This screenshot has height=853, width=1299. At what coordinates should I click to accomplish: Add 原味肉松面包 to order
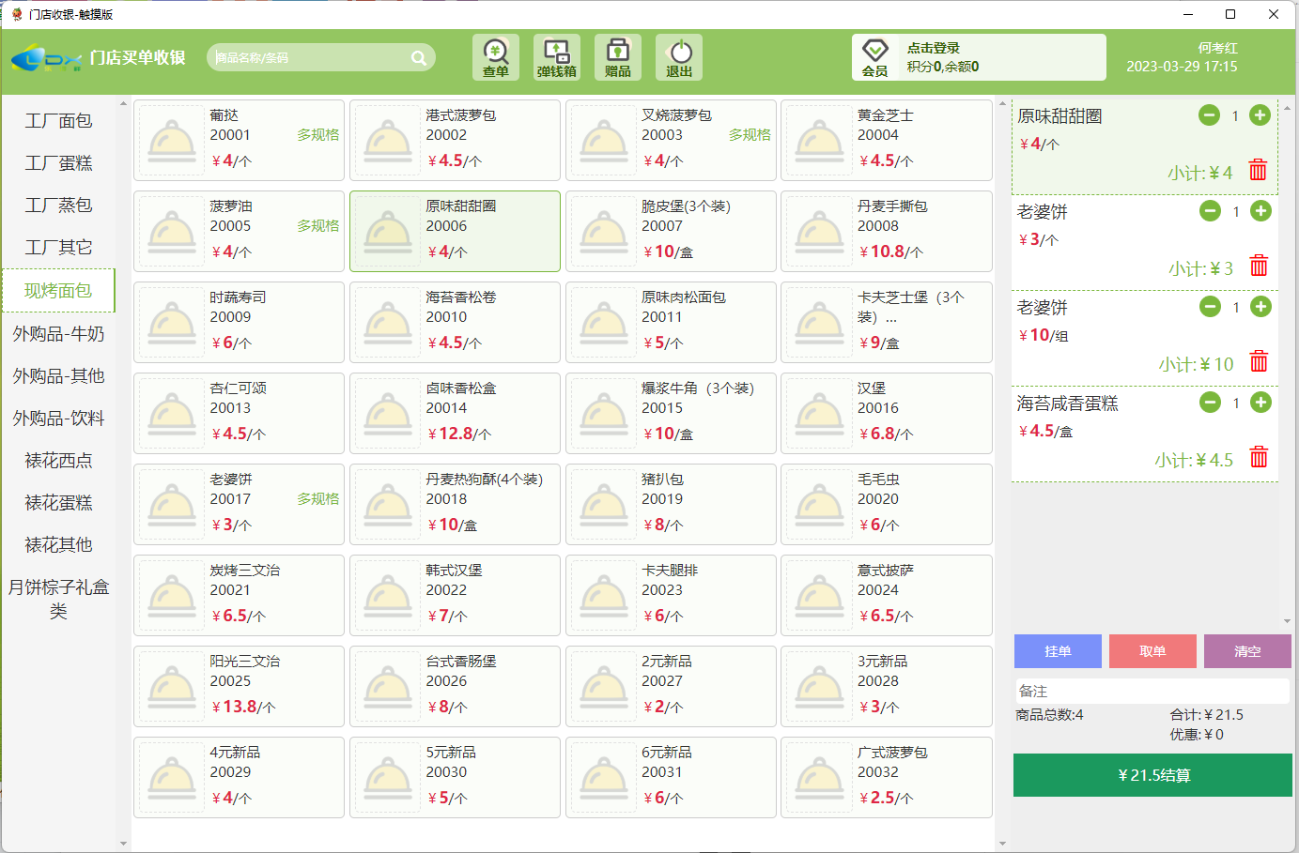[x=671, y=322]
